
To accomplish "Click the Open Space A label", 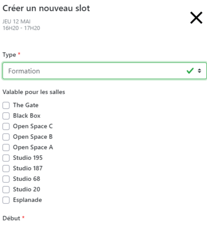I will pos(33,147).
